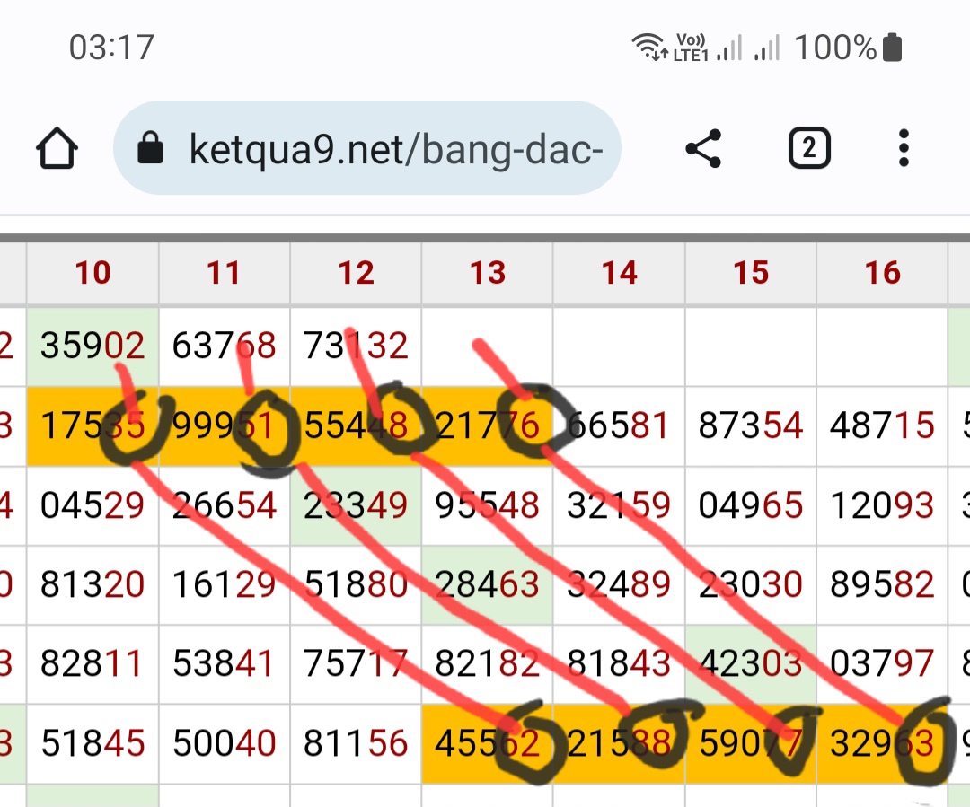Tap the orange cell with 17535
Image resolution: width=970 pixels, height=807 pixels.
click(93, 425)
